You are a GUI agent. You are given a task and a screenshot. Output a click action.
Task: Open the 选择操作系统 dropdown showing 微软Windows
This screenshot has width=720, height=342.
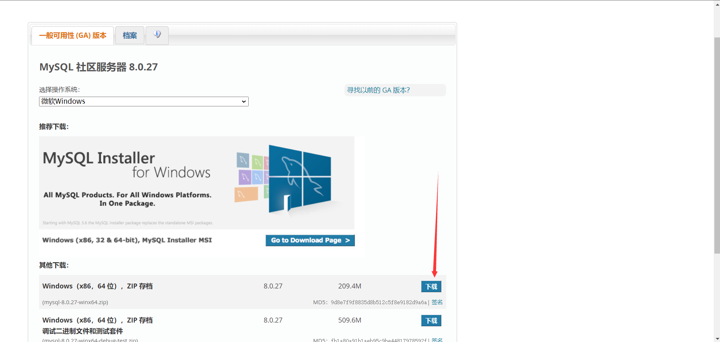coord(144,102)
